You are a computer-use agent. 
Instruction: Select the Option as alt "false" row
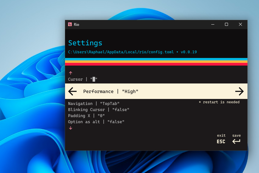[96, 122]
